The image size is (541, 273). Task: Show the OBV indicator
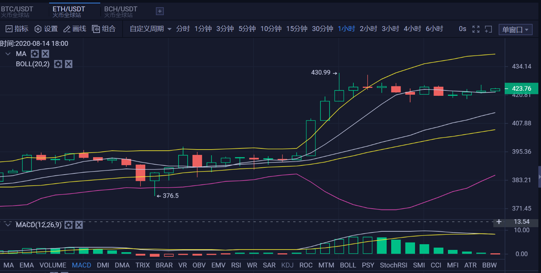point(199,265)
